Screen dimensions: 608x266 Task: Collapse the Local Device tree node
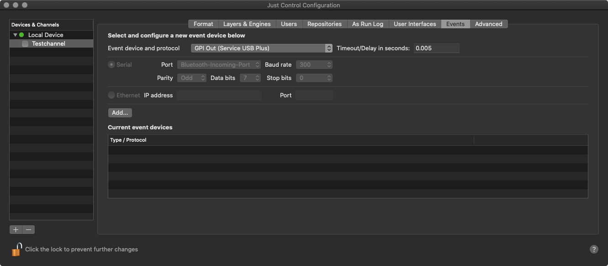click(15, 35)
